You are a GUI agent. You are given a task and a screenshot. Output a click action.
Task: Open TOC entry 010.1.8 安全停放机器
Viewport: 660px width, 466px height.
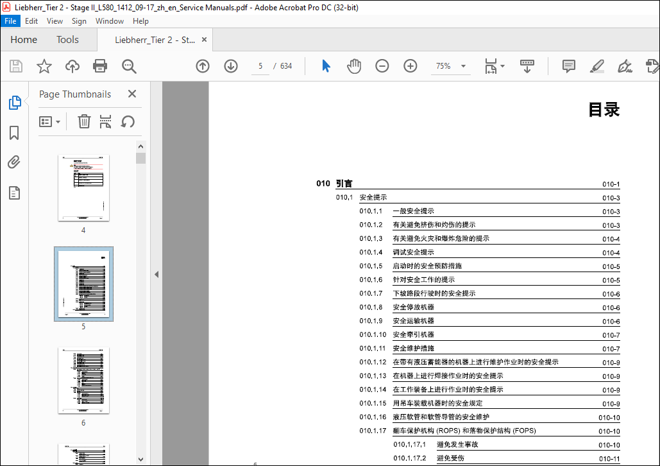tap(489, 307)
